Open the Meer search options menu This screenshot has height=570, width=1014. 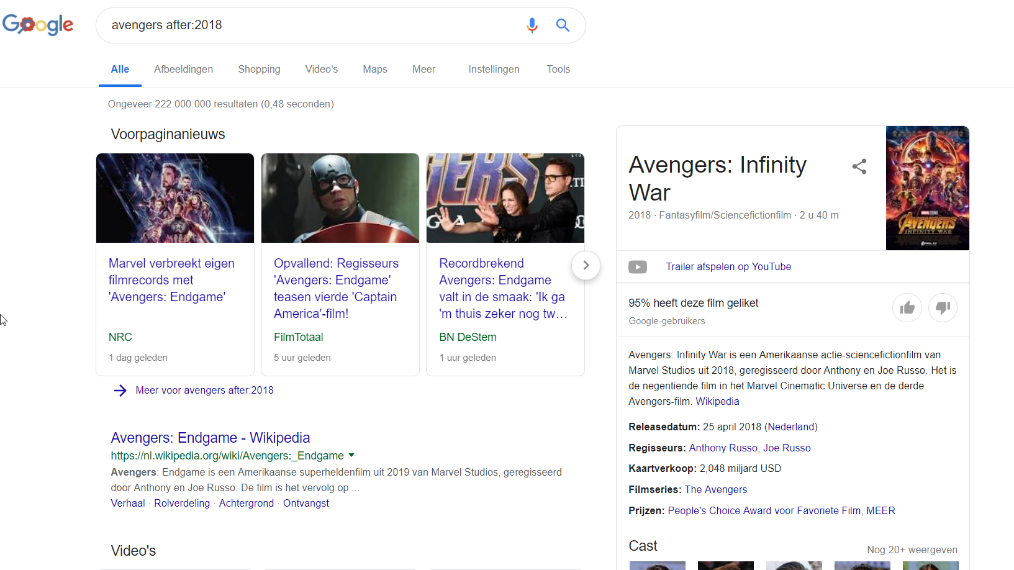[x=423, y=70]
